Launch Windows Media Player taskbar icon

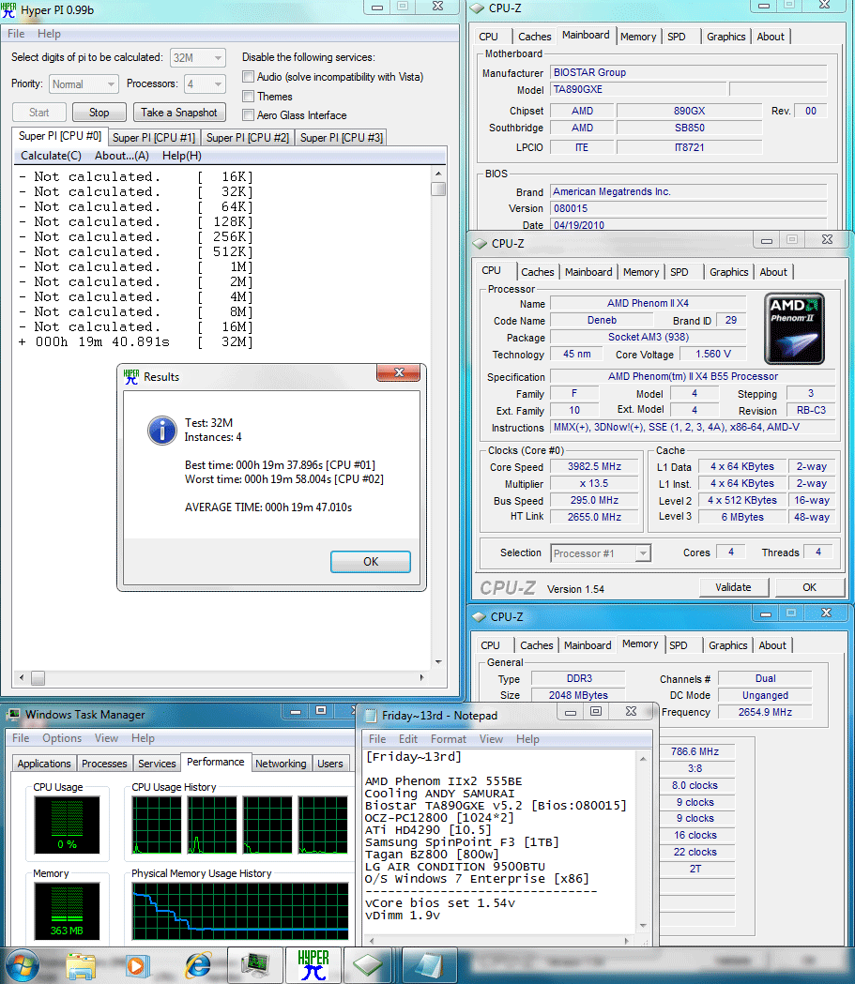[137, 966]
